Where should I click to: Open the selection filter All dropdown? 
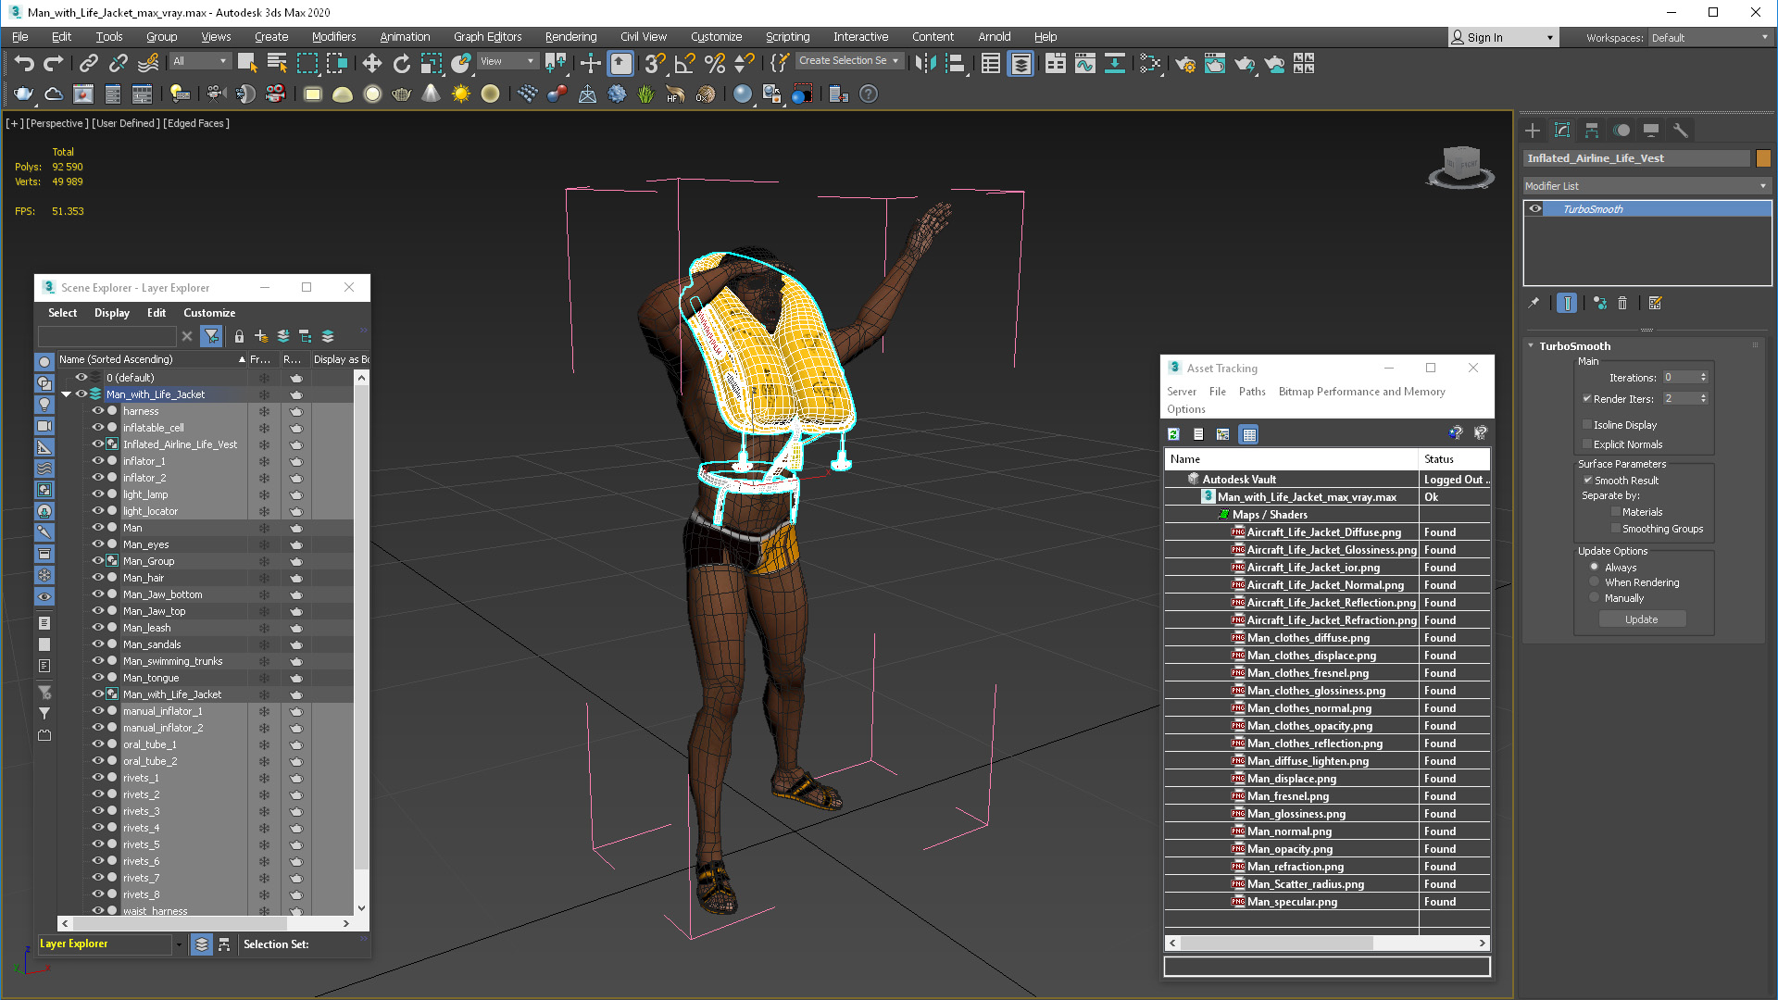coord(199,61)
